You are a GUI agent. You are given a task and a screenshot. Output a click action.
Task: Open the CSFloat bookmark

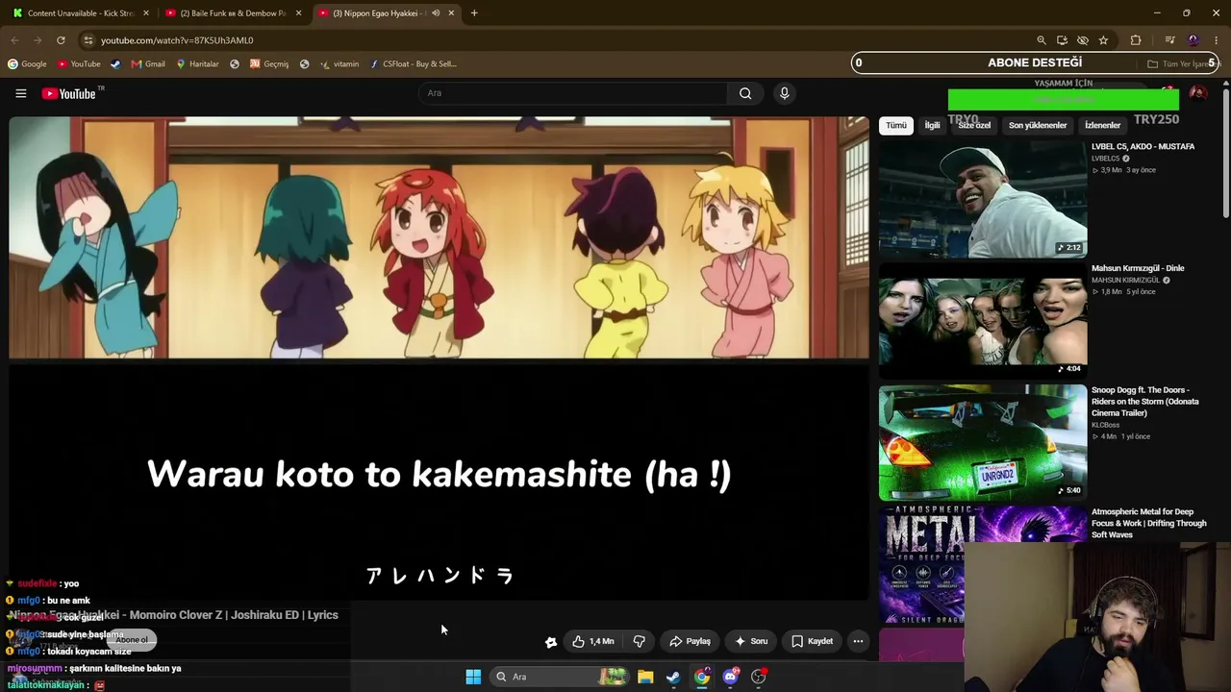pyautogui.click(x=414, y=64)
